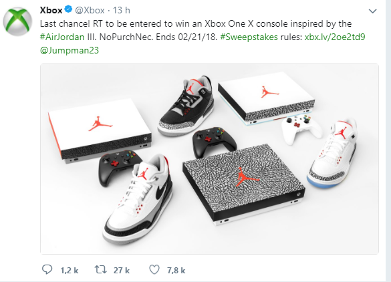Retweet using the retweet arrows icon
Viewport: 391px width, 282px height.
coord(101,270)
